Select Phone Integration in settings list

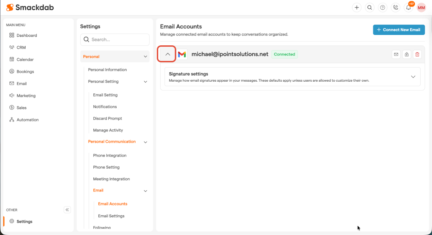coord(110,155)
